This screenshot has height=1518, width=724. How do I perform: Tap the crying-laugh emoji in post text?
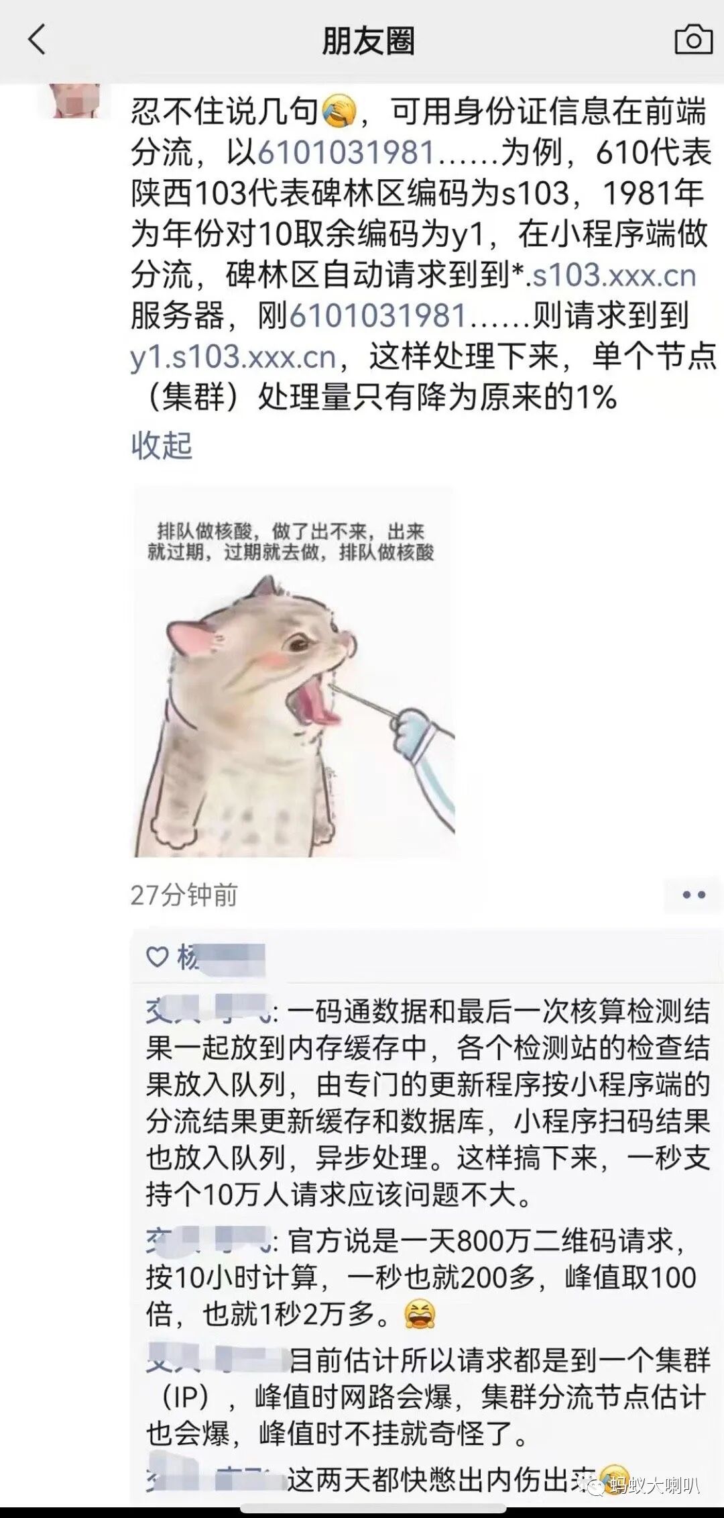pos(339,113)
